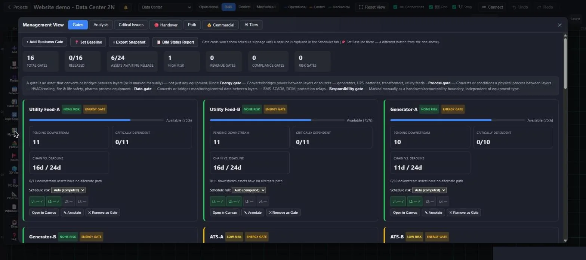Annotate the Utility Feed-A gate
Viewport: 586px width, 260px height.
click(72, 213)
